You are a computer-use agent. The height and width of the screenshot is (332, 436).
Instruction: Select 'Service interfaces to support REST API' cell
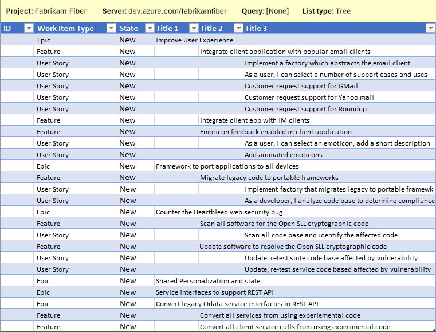click(214, 292)
